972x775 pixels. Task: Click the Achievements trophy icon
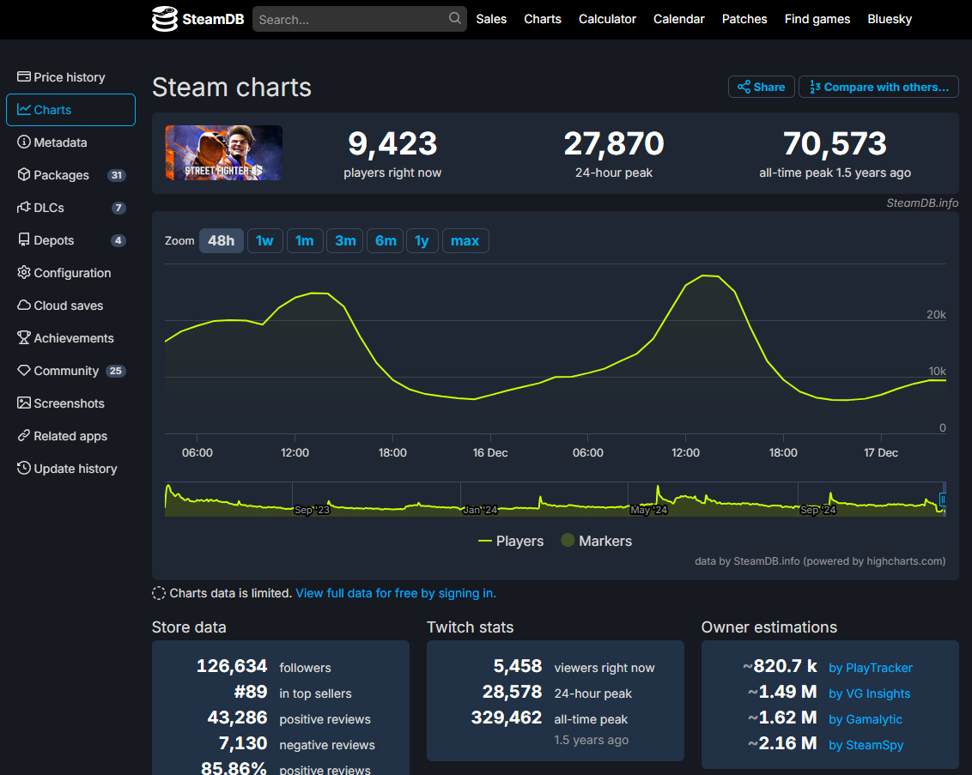pos(23,337)
